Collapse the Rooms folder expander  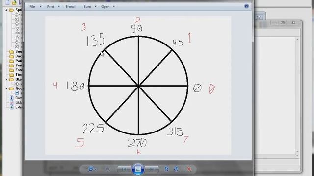6,88
